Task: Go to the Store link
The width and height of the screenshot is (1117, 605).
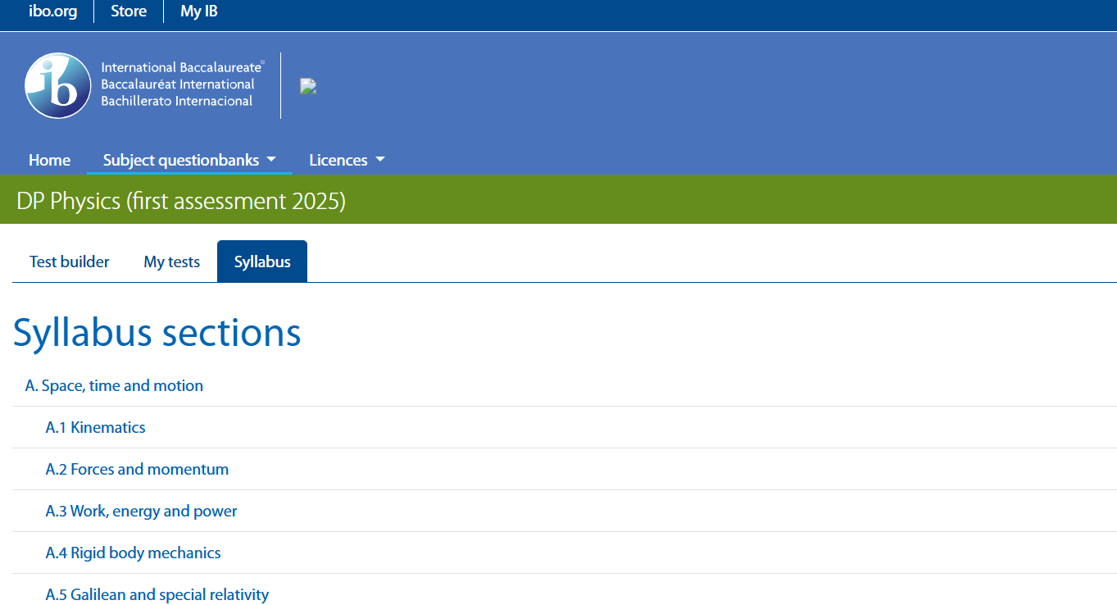Action: coord(129,11)
